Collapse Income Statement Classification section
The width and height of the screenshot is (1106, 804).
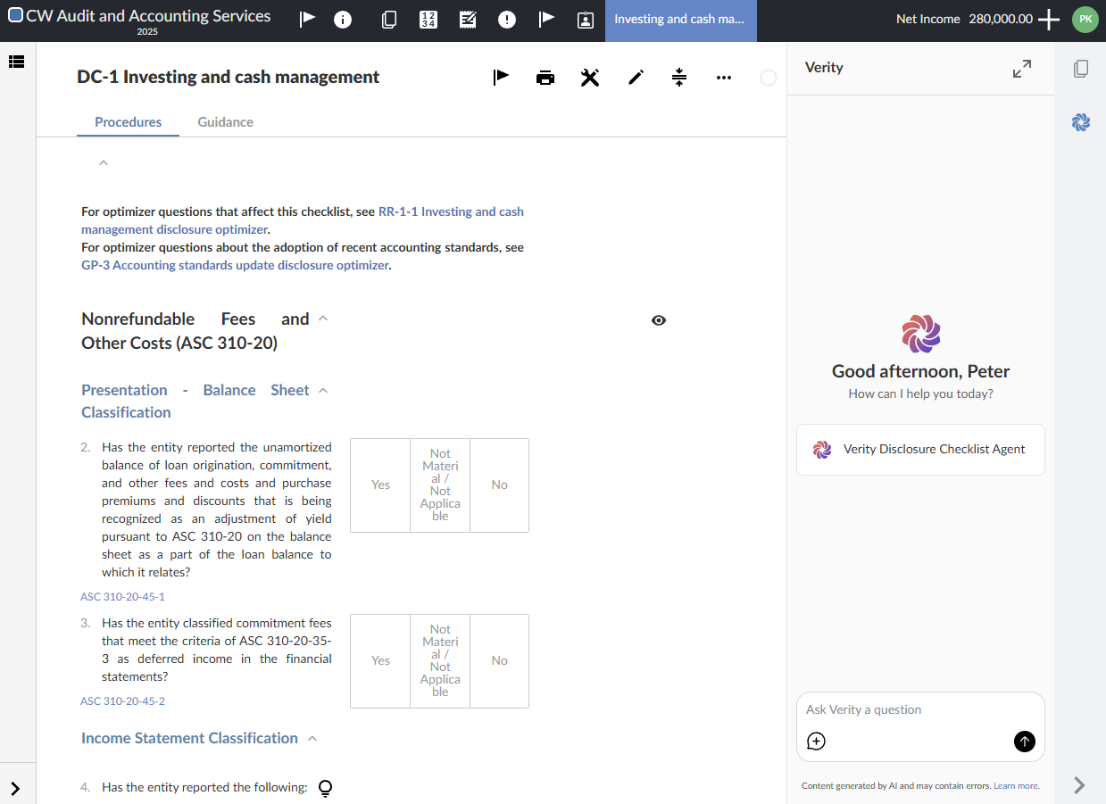coord(312,738)
